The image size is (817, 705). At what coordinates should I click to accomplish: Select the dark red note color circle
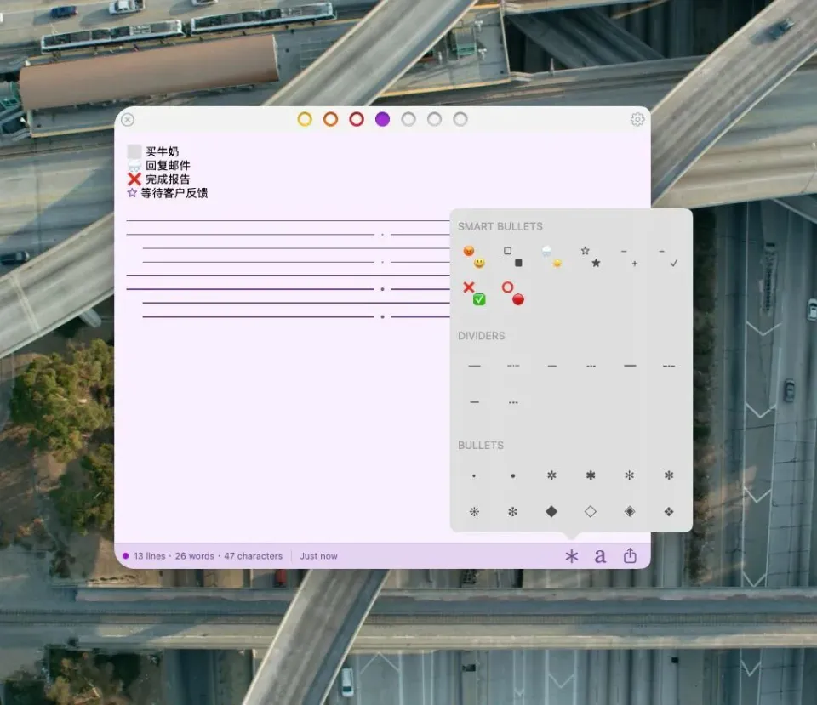[x=357, y=119]
